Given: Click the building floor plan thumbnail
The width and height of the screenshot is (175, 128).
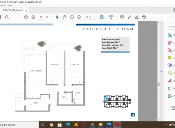Looking at the screenshot, I should pos(117,101).
